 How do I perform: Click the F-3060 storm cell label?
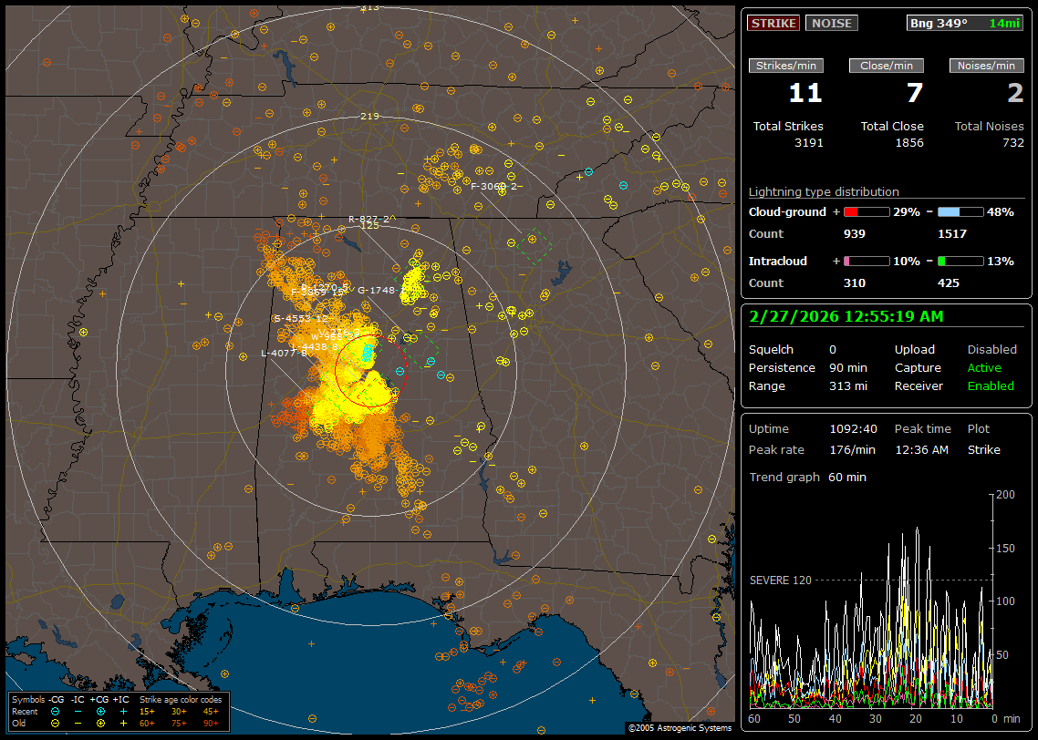click(493, 187)
